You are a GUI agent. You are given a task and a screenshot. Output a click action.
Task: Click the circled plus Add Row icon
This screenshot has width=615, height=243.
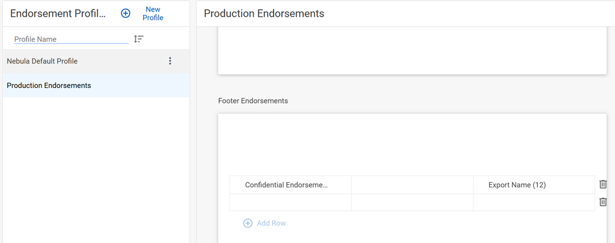point(248,223)
